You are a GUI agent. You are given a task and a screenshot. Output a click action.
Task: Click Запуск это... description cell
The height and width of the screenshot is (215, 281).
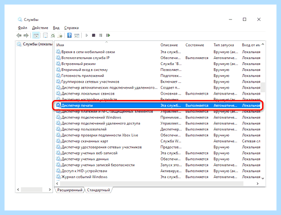point(171,165)
